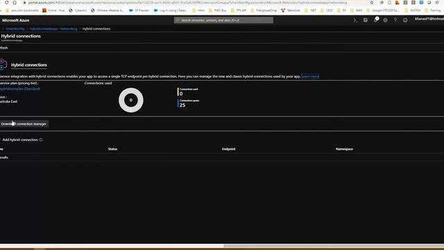Click the Connections used value 0

[181, 94]
